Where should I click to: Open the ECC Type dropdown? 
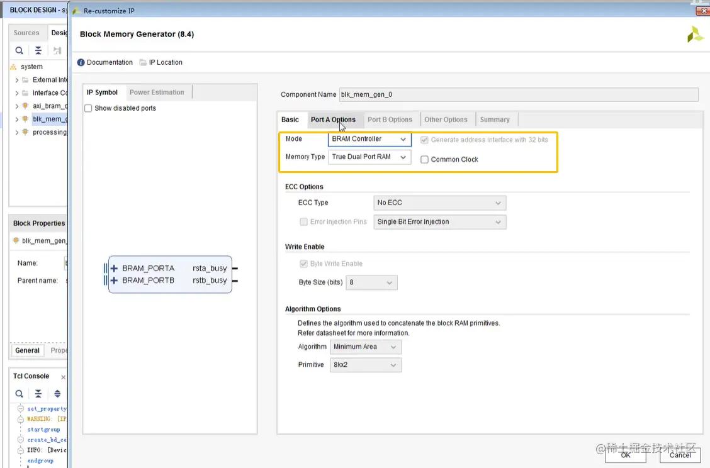point(440,203)
